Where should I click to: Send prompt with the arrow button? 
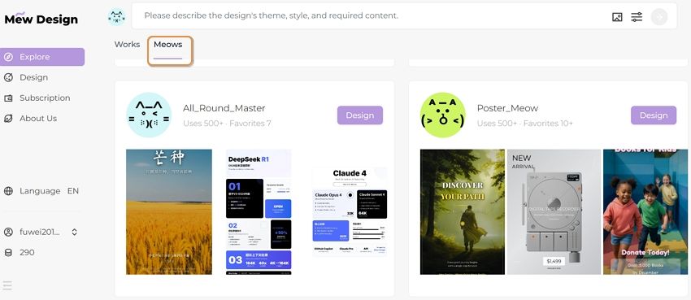click(659, 17)
